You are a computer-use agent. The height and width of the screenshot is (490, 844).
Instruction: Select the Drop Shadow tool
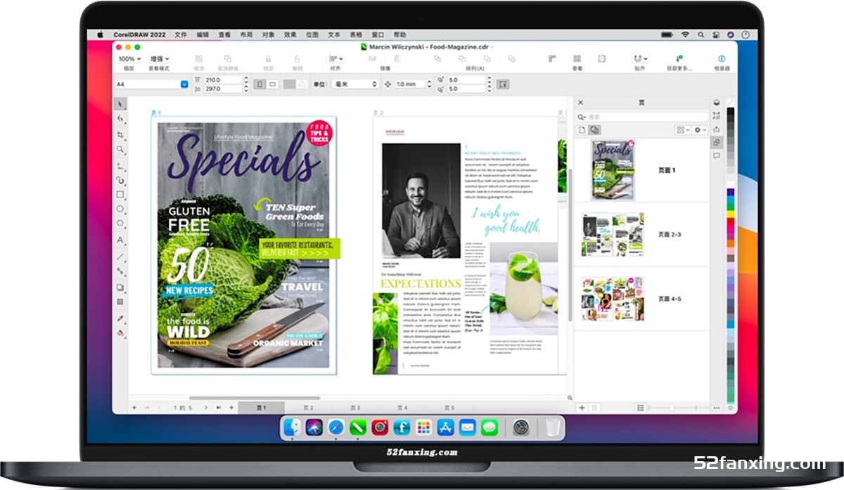120,288
